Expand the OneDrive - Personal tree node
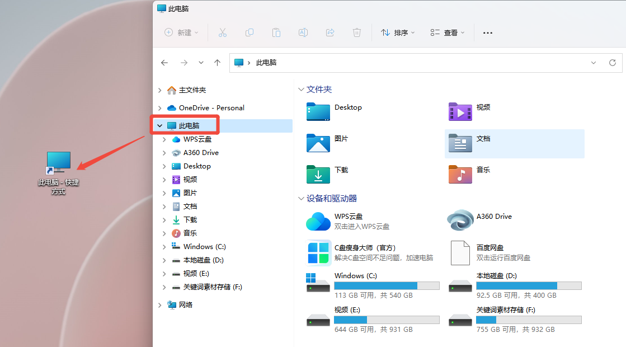626x347 pixels. [x=159, y=108]
